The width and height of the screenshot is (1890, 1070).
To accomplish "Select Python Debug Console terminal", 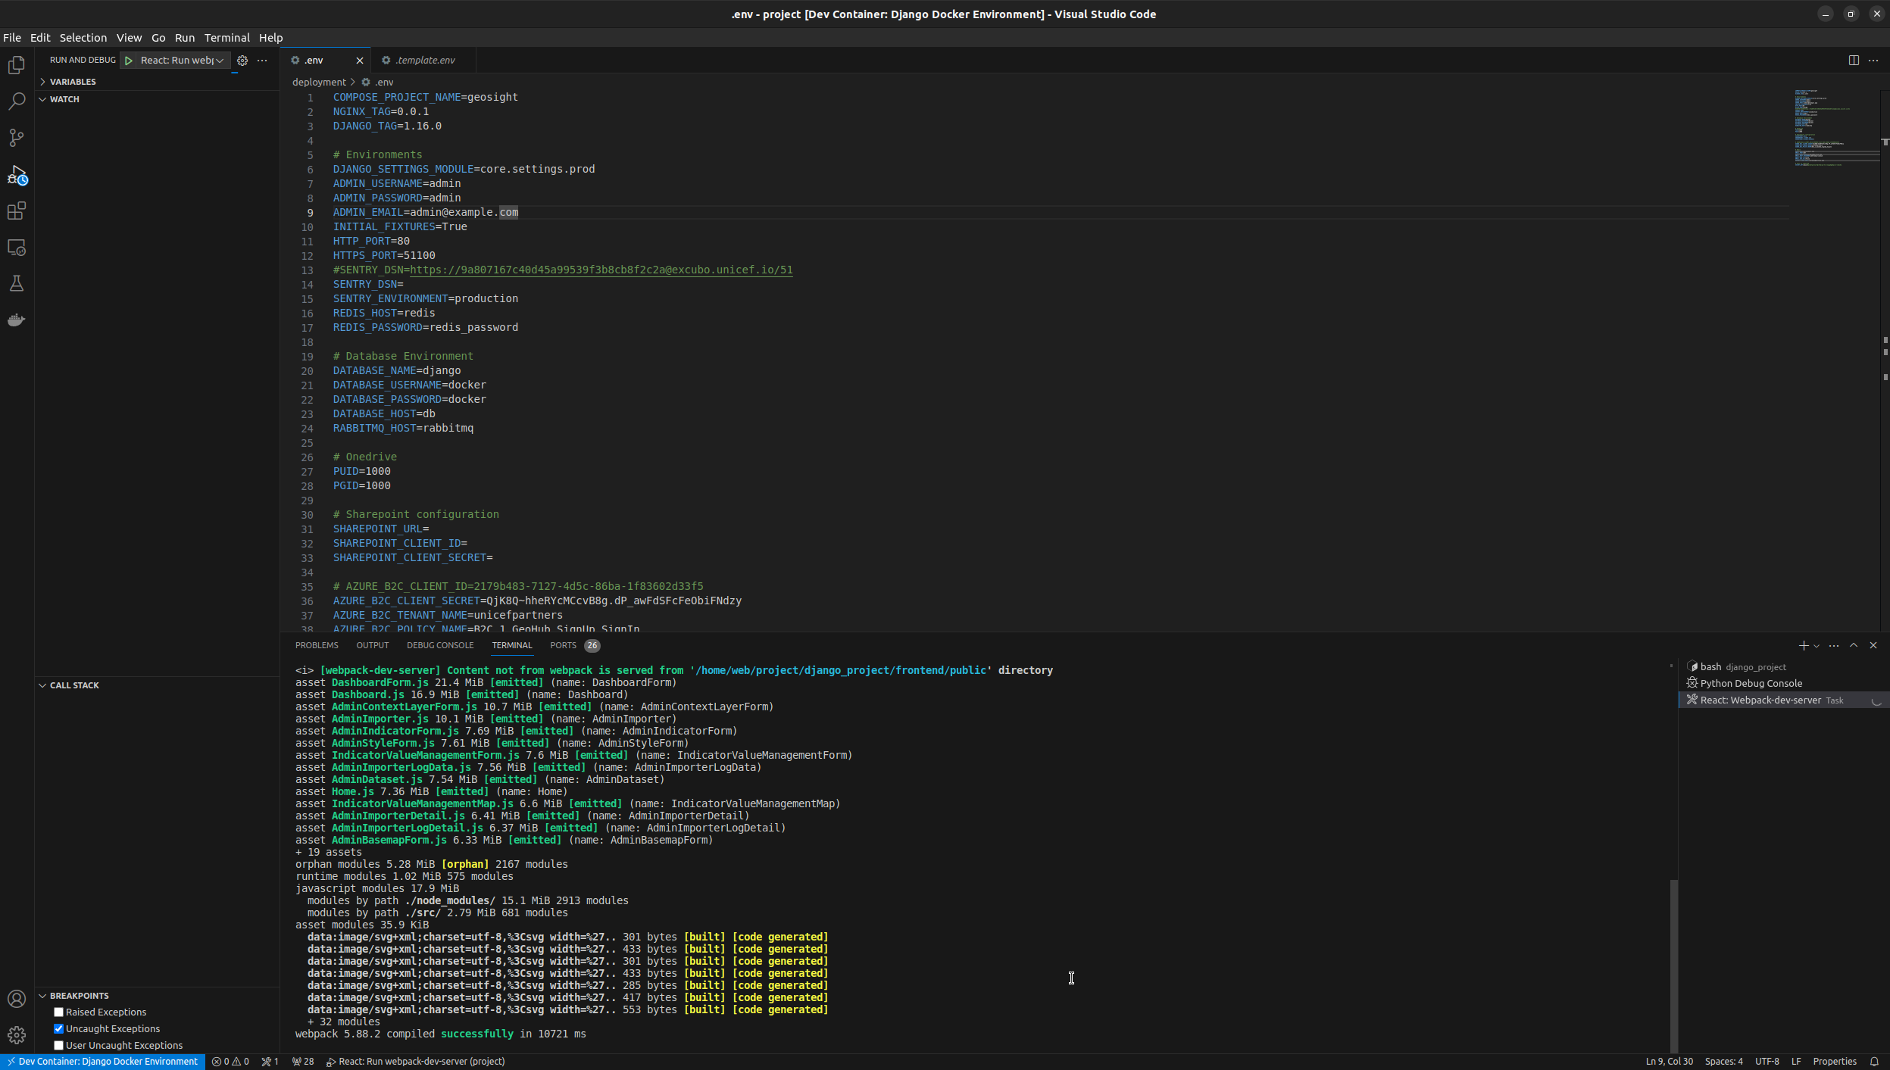I will pos(1783,684).
